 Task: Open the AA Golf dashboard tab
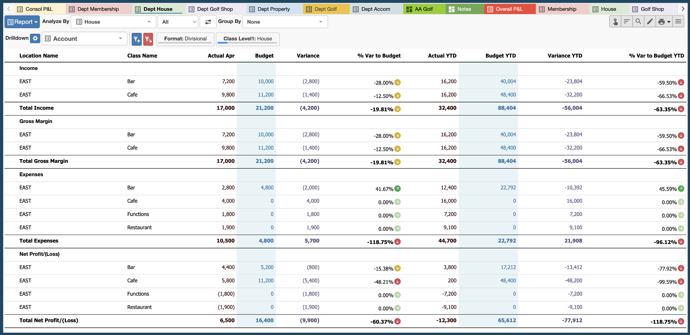pyautogui.click(x=424, y=9)
